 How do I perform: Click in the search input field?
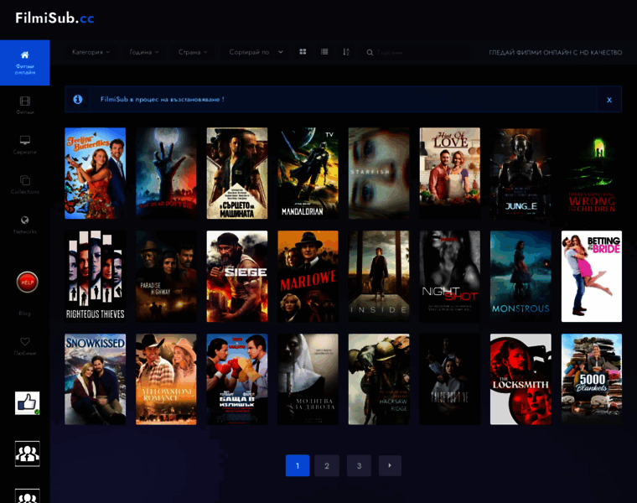422,53
